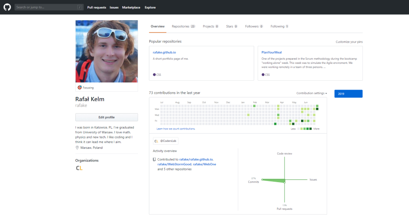Go to the Following tab
Viewport: 409px width, 215px height.
[x=279, y=26]
